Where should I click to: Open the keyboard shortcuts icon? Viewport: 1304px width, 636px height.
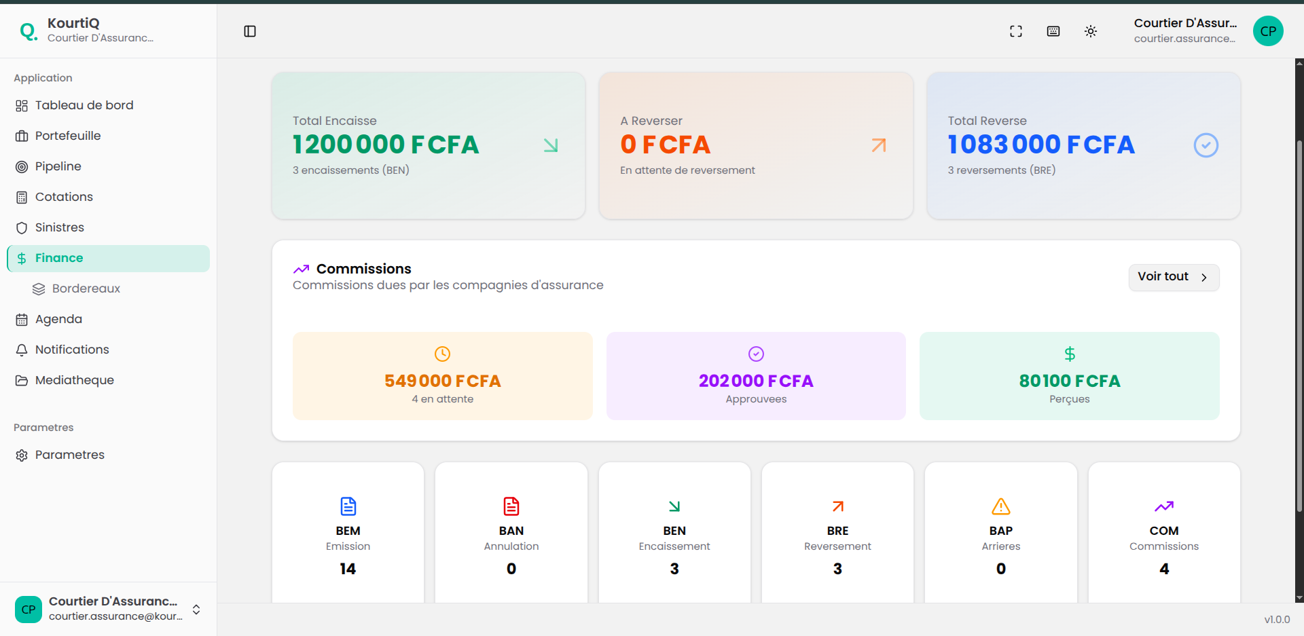1053,31
